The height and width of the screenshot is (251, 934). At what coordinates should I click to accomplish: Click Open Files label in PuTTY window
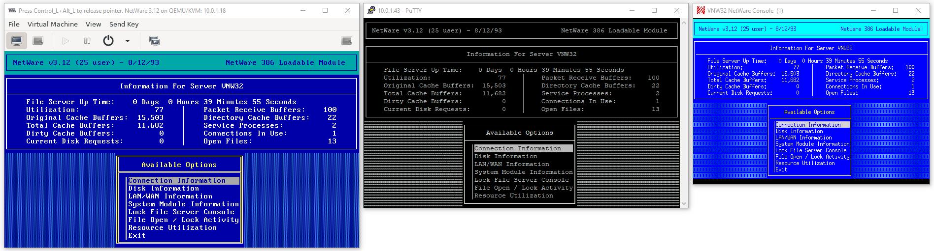point(563,109)
